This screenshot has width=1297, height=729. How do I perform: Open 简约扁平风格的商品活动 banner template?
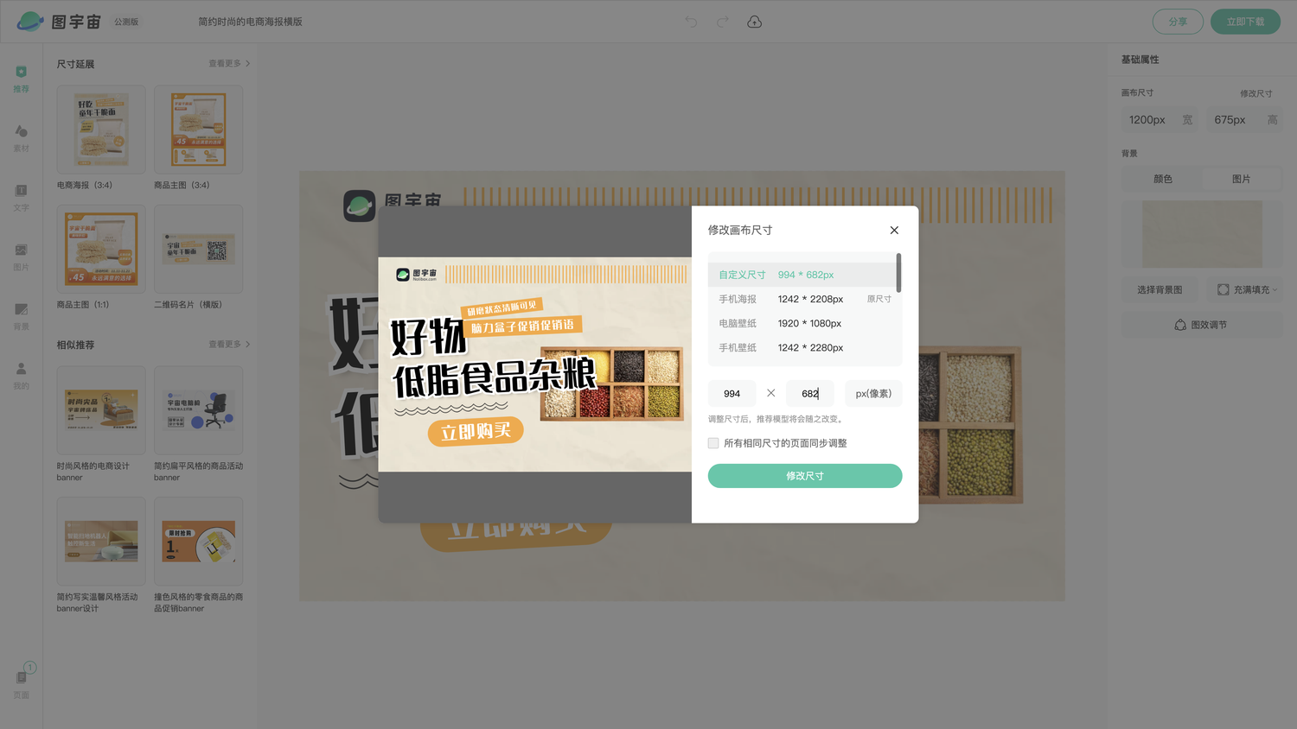pyautogui.click(x=198, y=410)
